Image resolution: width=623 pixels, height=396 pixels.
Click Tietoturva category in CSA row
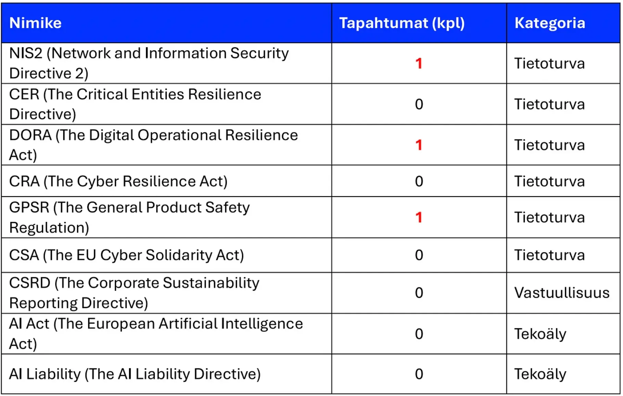[549, 255]
